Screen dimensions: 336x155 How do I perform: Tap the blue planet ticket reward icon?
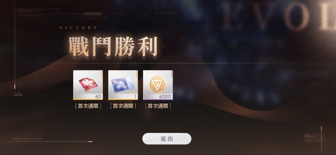coord(123,85)
